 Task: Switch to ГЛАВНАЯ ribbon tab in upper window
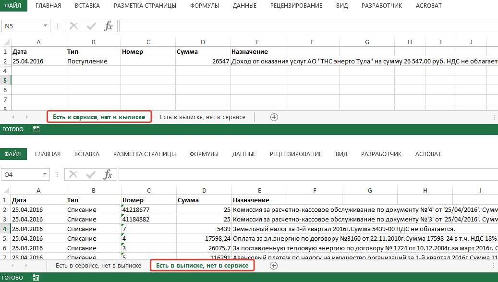[x=49, y=6]
